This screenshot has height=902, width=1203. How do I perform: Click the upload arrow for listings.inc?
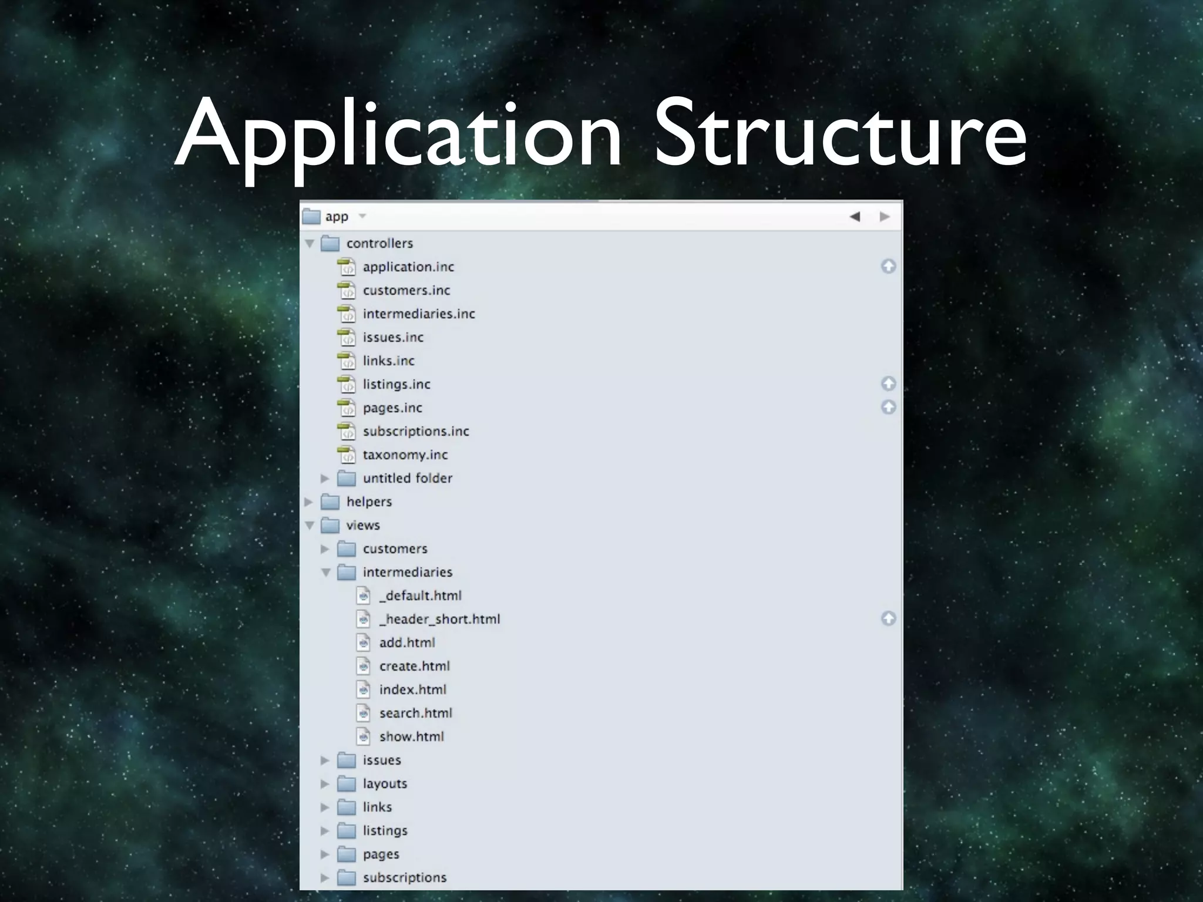point(888,383)
